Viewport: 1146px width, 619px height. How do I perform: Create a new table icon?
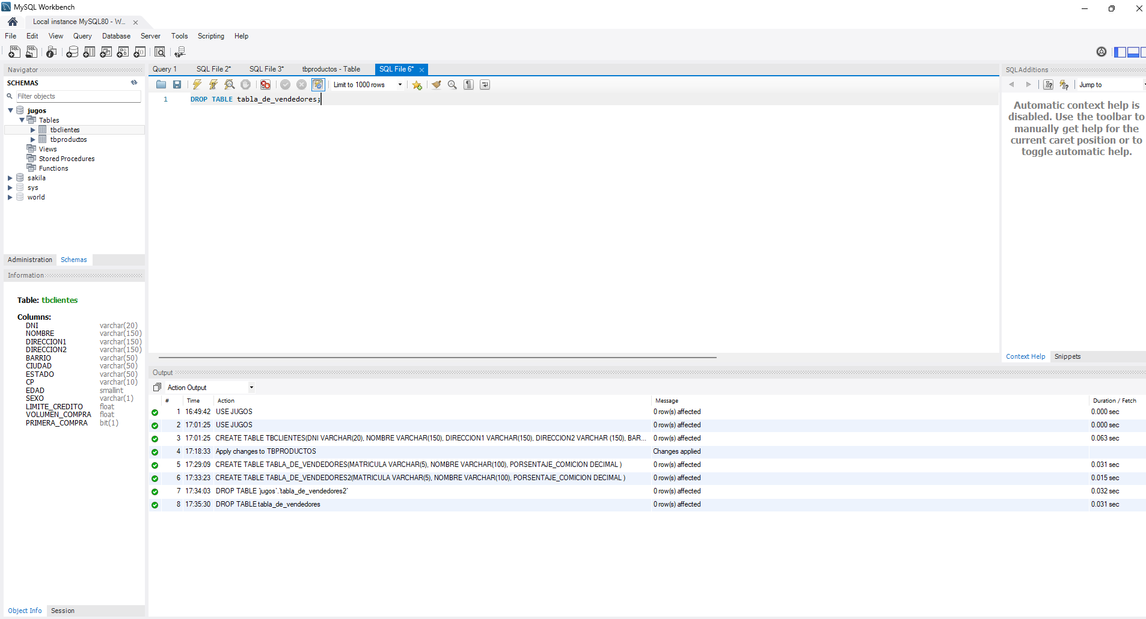89,52
